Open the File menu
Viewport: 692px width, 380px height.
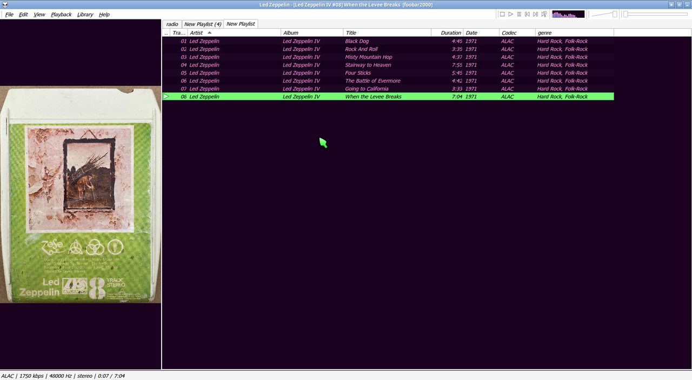click(9, 15)
